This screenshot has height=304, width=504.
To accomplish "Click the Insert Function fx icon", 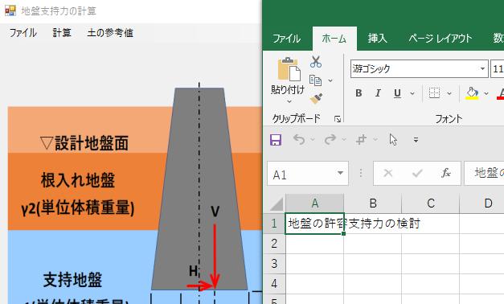I will 445,173.
